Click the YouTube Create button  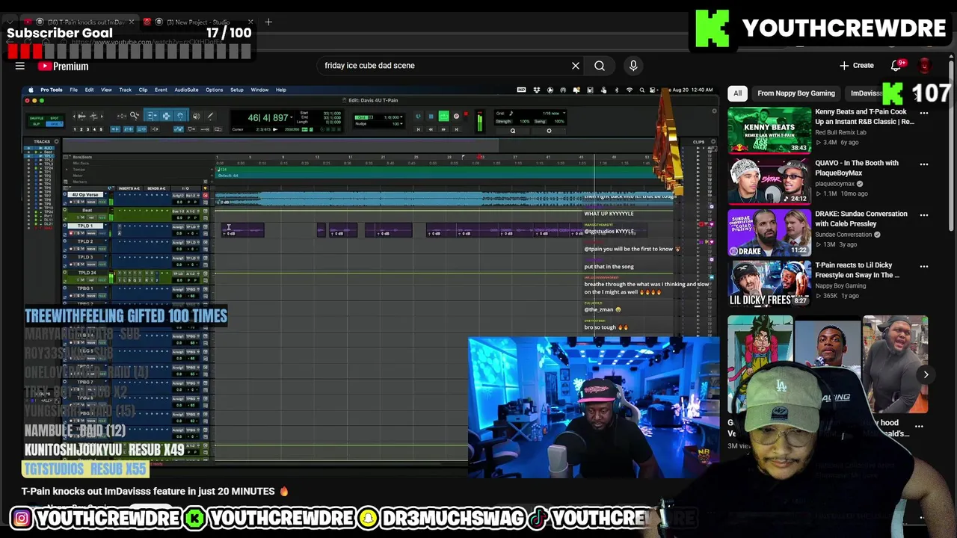point(857,66)
